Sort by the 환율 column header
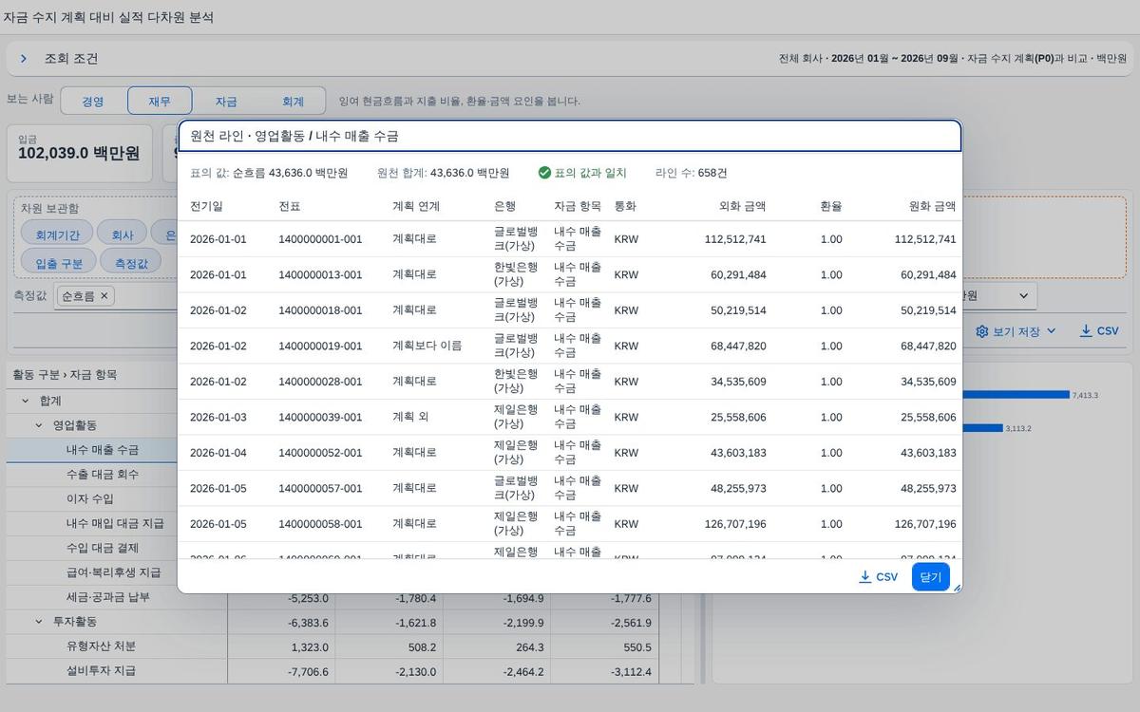The width and height of the screenshot is (1140, 712). point(831,206)
